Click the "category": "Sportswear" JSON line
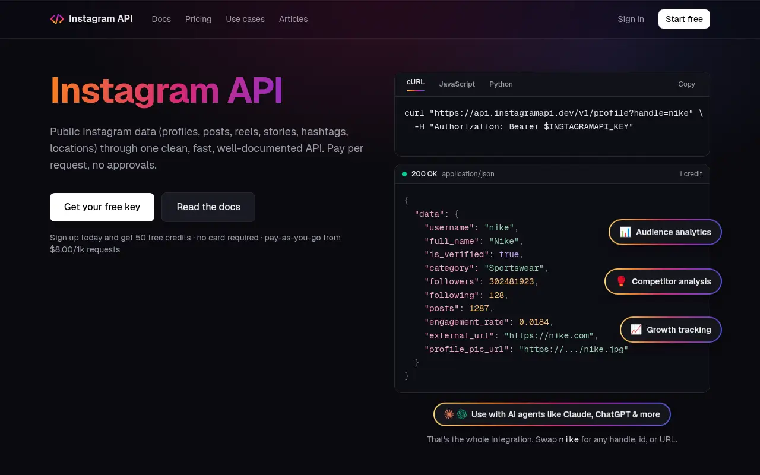This screenshot has width=760, height=475. [x=486, y=268]
